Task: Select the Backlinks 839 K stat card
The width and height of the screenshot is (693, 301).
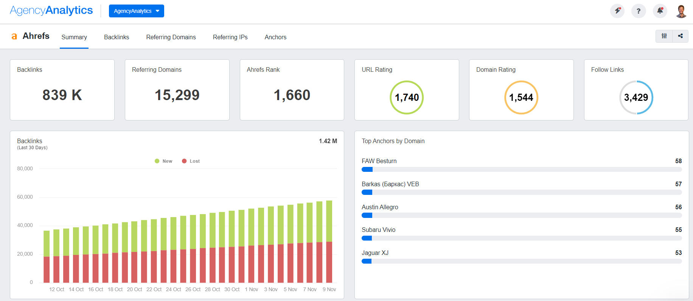Action: (x=62, y=90)
